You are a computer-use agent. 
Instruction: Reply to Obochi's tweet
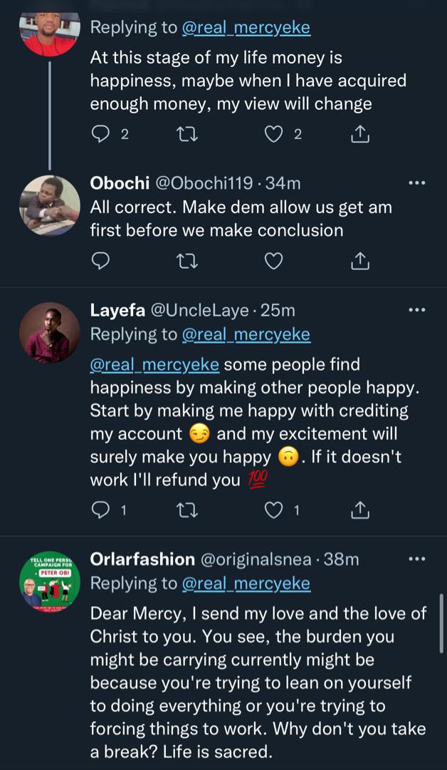tap(101, 262)
